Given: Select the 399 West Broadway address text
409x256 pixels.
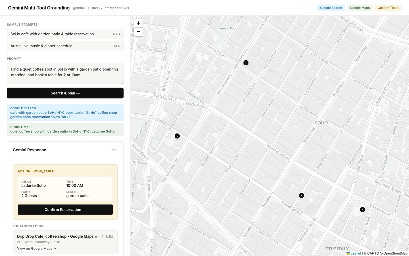Looking at the screenshot, I should point(39,242).
